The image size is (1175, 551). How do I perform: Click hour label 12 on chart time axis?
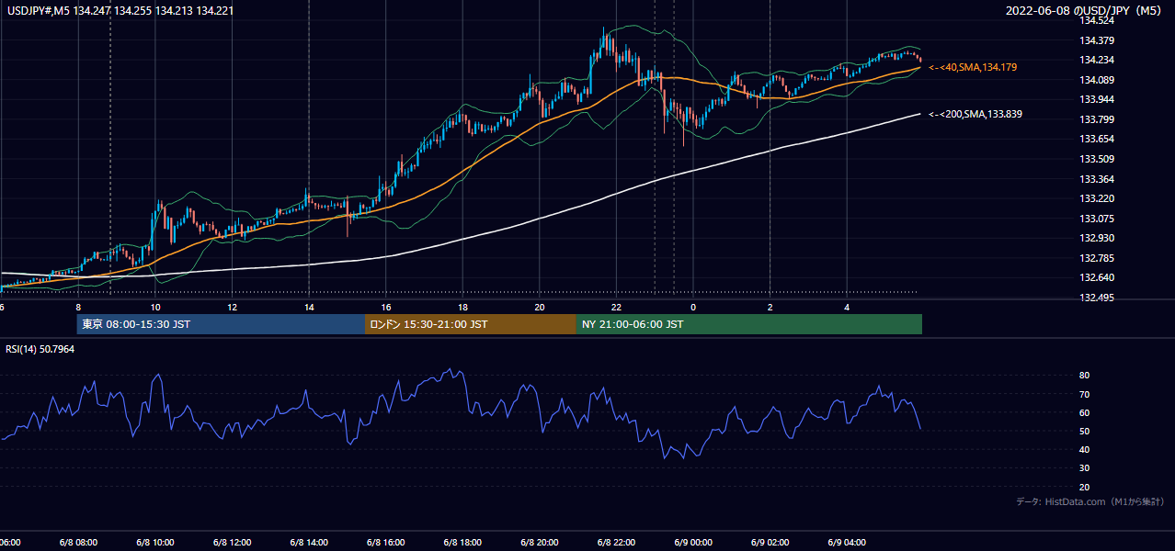pyautogui.click(x=232, y=307)
